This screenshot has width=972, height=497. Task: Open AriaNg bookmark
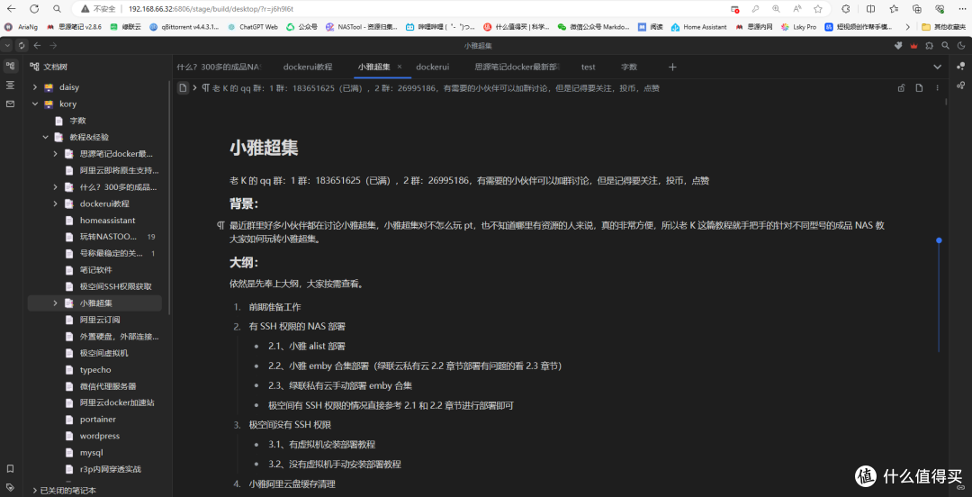(x=19, y=27)
